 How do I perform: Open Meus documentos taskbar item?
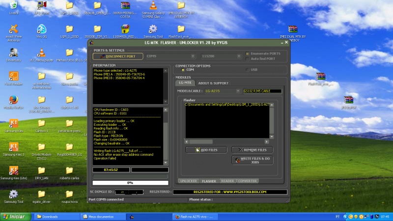102,217
